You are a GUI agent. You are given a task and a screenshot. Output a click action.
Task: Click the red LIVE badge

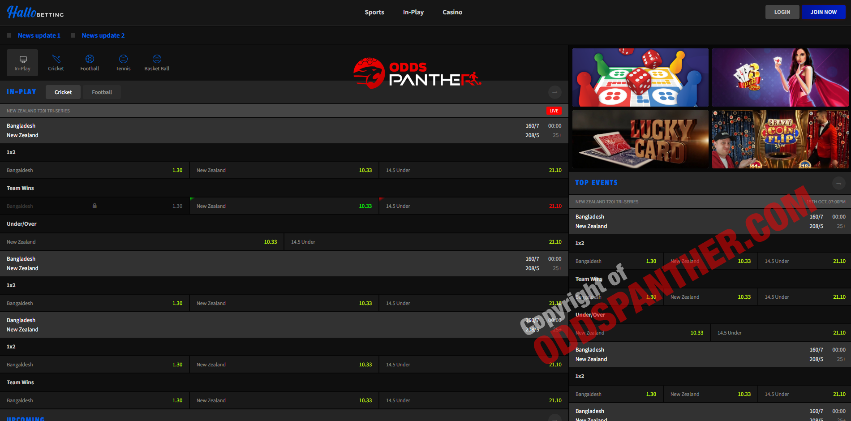pyautogui.click(x=554, y=111)
